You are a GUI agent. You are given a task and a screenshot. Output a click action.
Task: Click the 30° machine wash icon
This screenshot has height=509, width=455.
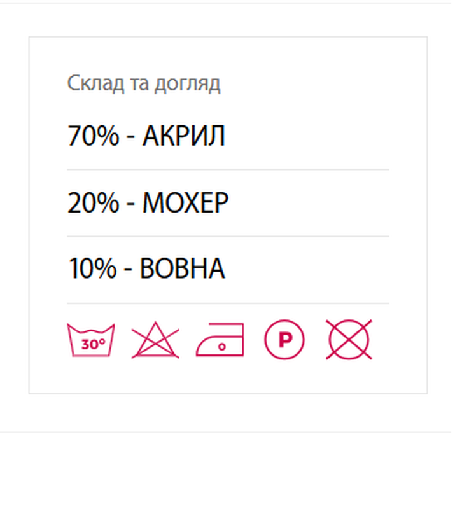[90, 340]
